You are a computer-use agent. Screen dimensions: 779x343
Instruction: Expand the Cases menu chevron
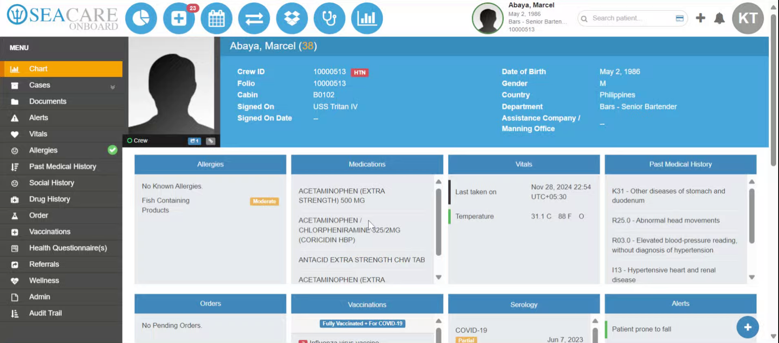pos(112,87)
